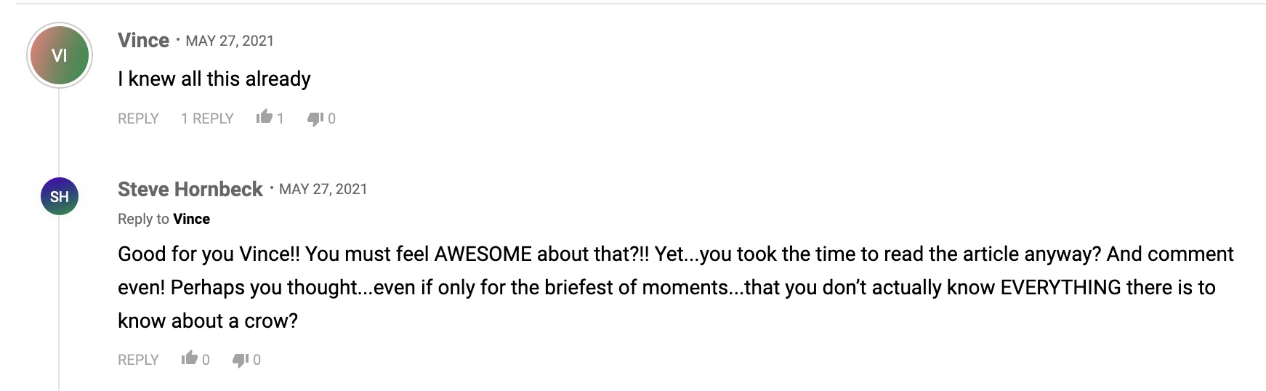Click the like count beside Vince's thumbs-up
The height and width of the screenshot is (391, 1266).
pos(281,118)
